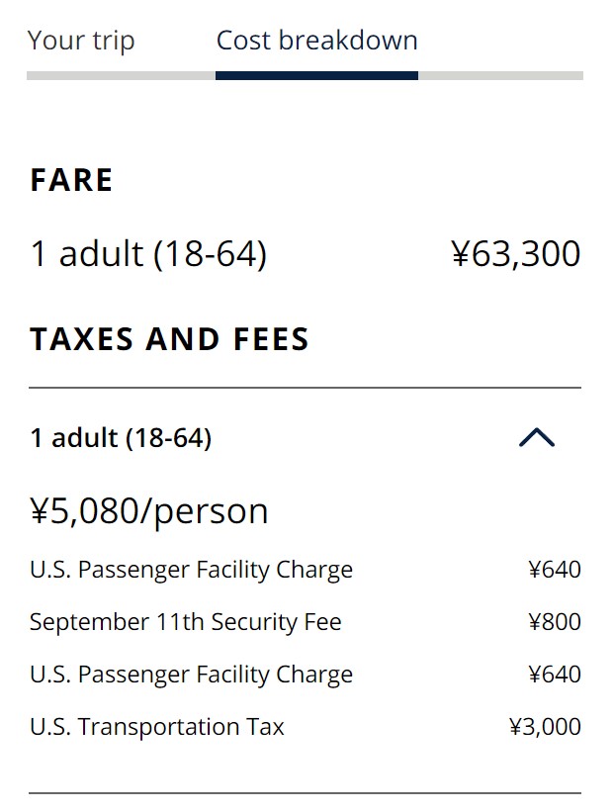Select the 1 adult (18-64) fare label
The height and width of the screenshot is (812, 614).
148,254
